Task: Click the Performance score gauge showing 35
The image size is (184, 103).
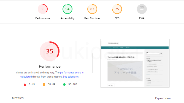Action: pyautogui.click(x=43, y=9)
